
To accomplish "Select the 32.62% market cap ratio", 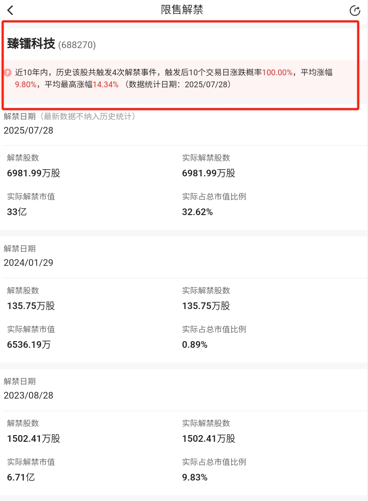I will tap(197, 212).
